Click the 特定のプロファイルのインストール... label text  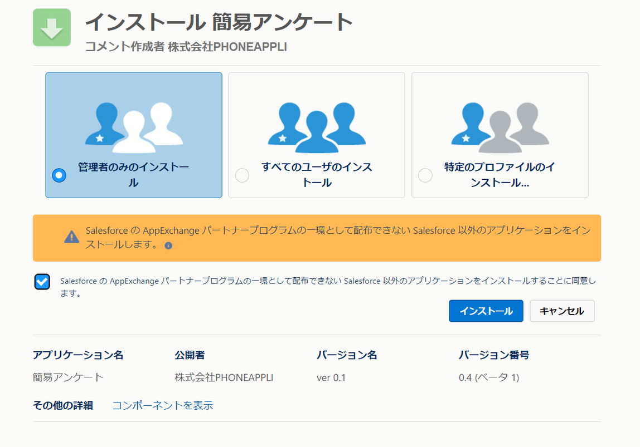[x=500, y=175]
